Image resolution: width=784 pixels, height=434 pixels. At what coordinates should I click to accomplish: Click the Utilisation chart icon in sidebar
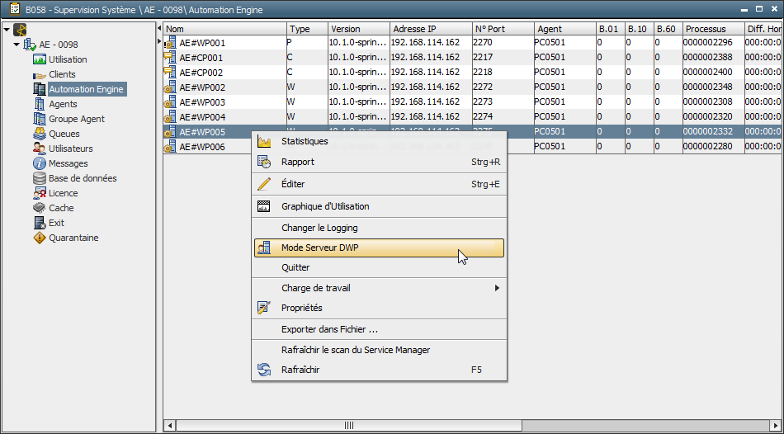40,59
